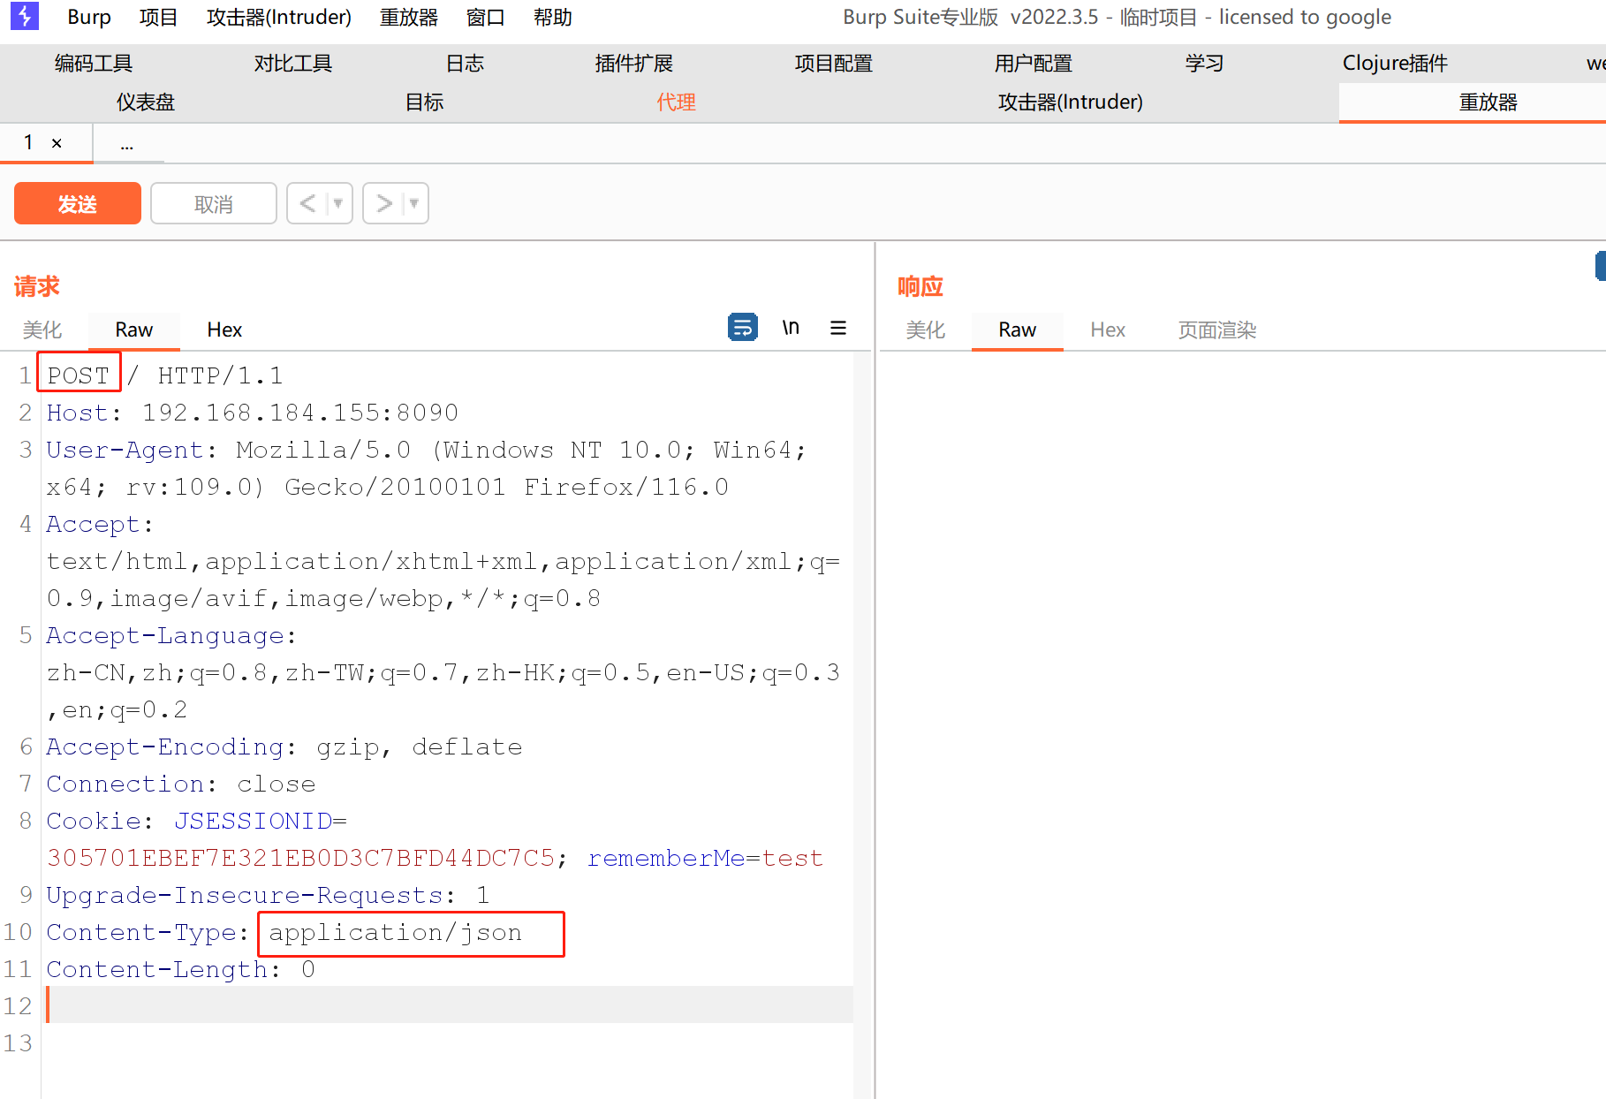Open the 项目 menu

[x=159, y=17]
